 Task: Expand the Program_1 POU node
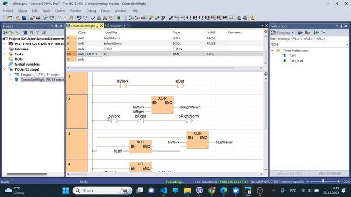[x=10, y=74]
